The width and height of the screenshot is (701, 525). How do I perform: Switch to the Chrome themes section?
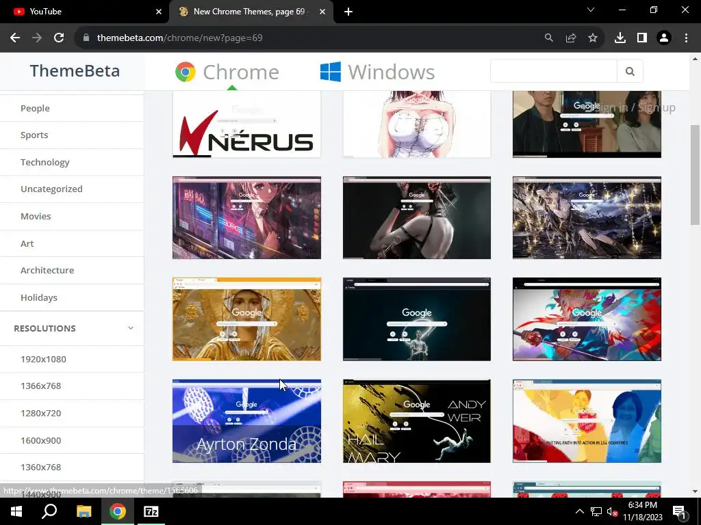click(x=227, y=72)
